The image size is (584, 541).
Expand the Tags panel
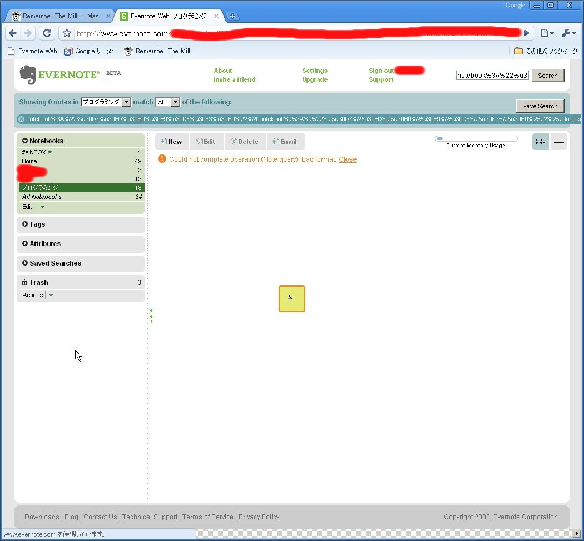tap(25, 224)
